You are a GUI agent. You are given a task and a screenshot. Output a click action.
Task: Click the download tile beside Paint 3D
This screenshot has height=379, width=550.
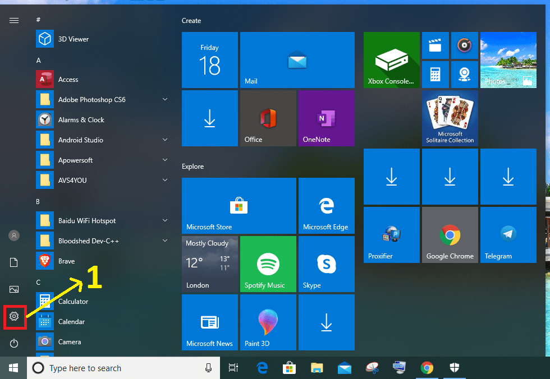tap(327, 322)
